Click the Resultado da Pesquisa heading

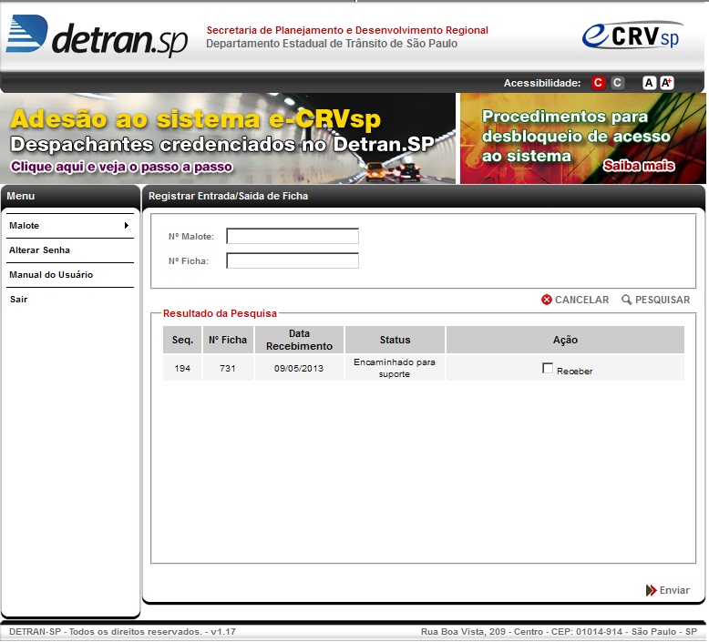pyautogui.click(x=220, y=313)
